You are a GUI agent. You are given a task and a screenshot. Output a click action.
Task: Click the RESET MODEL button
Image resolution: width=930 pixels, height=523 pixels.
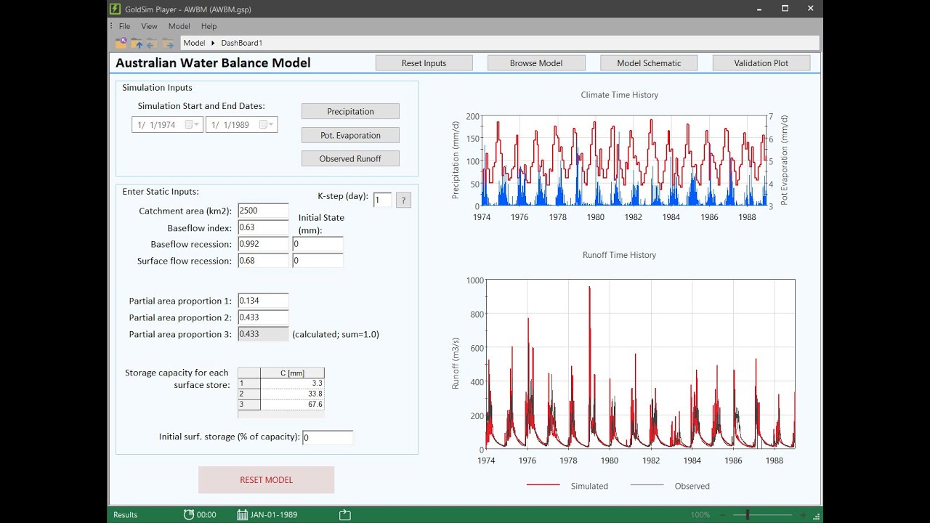pyautogui.click(x=267, y=480)
